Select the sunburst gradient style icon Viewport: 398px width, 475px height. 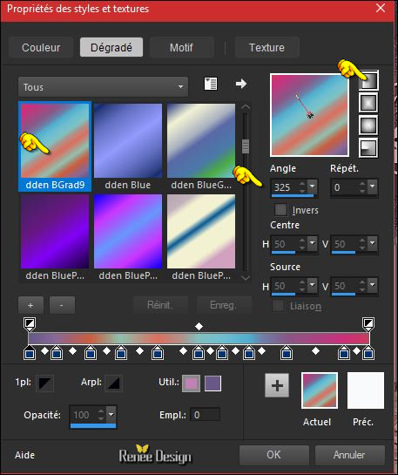[x=368, y=126]
